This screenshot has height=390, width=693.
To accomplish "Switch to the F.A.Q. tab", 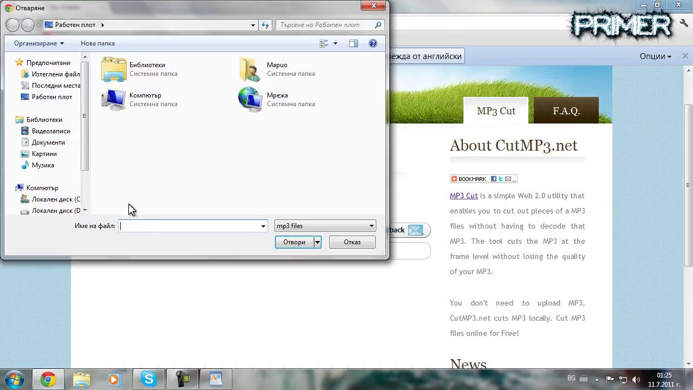I will tap(566, 111).
